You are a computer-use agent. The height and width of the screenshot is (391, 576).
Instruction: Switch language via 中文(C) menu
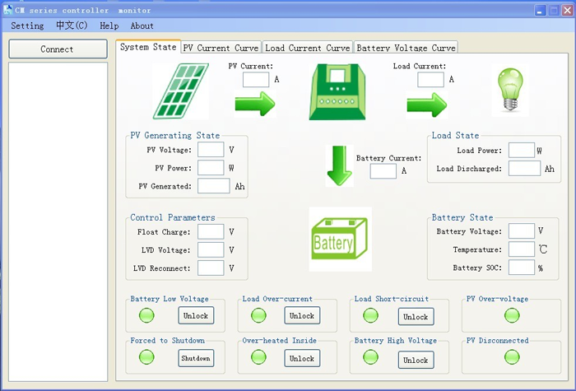click(72, 26)
